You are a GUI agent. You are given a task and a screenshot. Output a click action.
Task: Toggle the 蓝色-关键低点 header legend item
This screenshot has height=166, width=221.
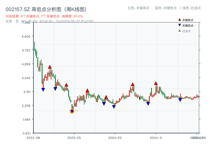click(166, 8)
